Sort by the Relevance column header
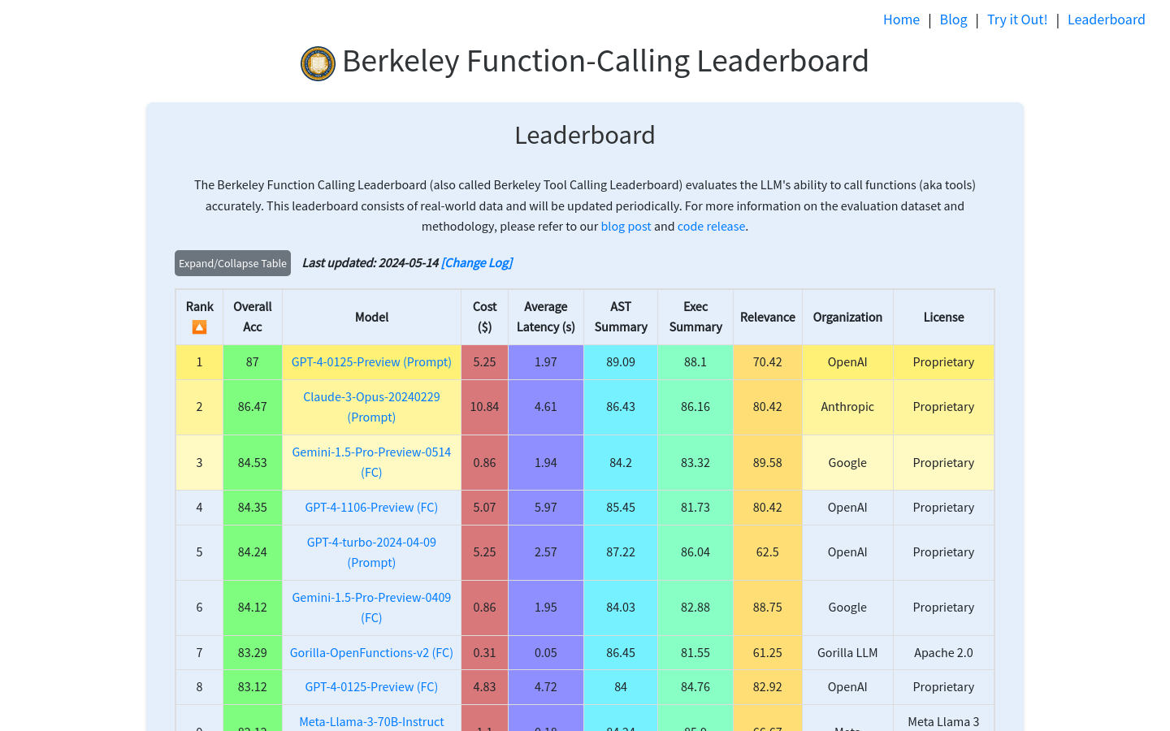The width and height of the screenshot is (1170, 731). pyautogui.click(x=767, y=317)
